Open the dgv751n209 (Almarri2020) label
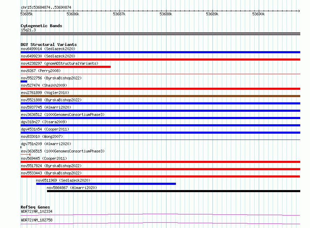The width and height of the screenshot is (310, 228). pyautogui.click(x=46, y=144)
